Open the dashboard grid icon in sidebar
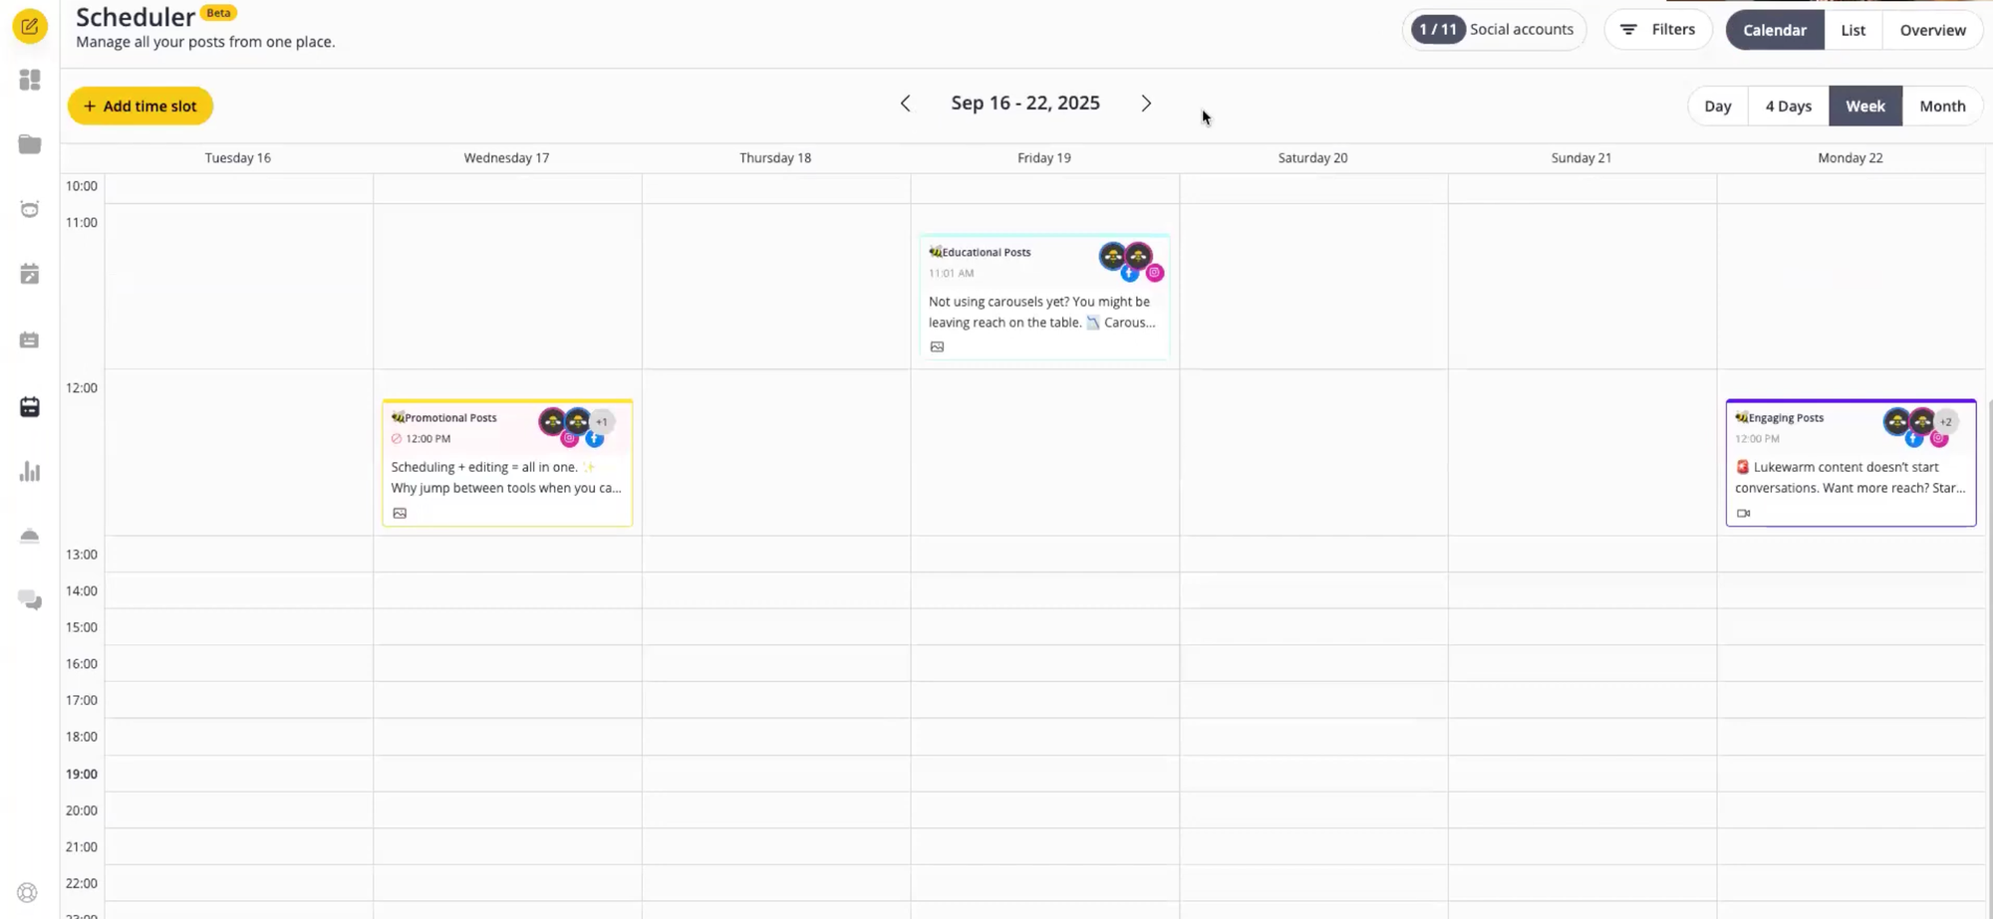 30,80
